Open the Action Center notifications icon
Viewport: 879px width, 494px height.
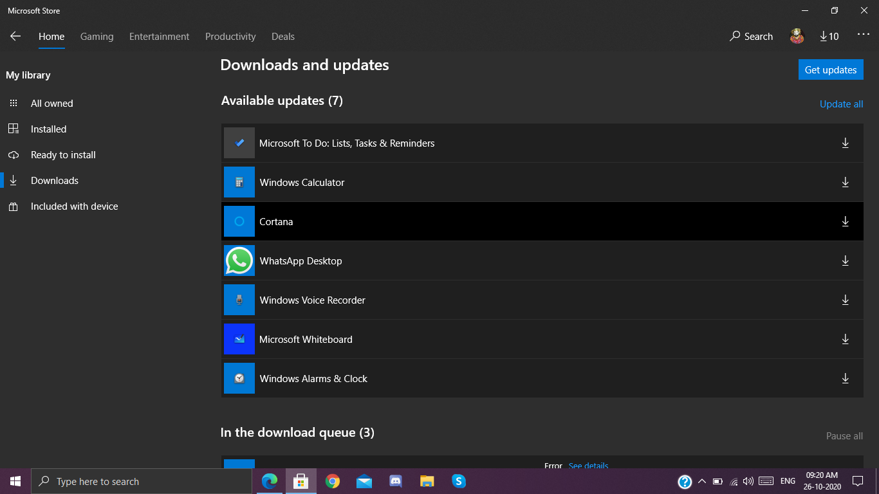click(858, 481)
